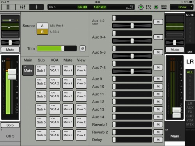
Task: Toggle the LR Main assignment button
Action: 28,70
